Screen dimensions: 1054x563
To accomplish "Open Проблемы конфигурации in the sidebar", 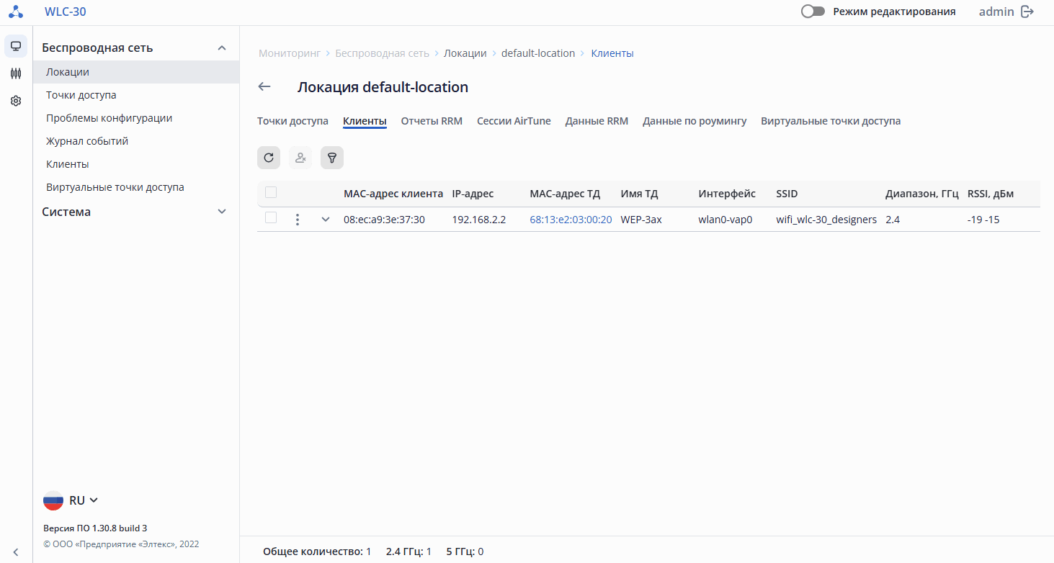I will [x=136, y=118].
